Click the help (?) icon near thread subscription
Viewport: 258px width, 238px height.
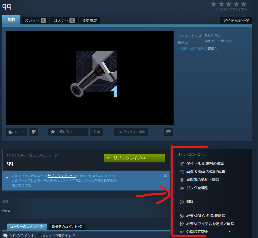pyautogui.click(x=73, y=235)
